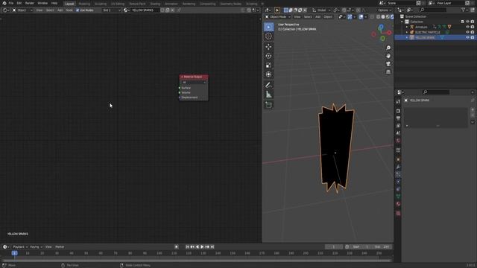Select the Measure tool
The image size is (477, 268).
(268, 95)
